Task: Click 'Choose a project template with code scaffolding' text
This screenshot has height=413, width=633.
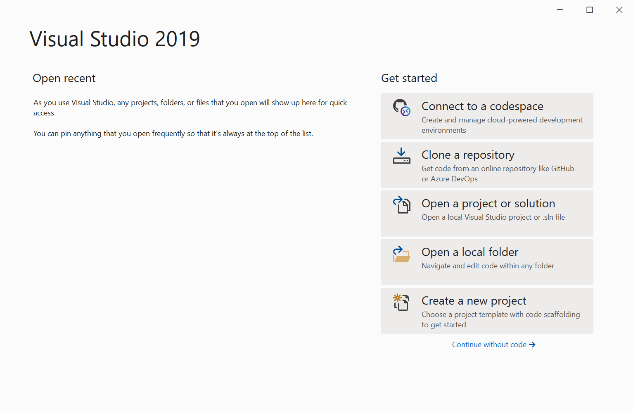Action: [500, 319]
